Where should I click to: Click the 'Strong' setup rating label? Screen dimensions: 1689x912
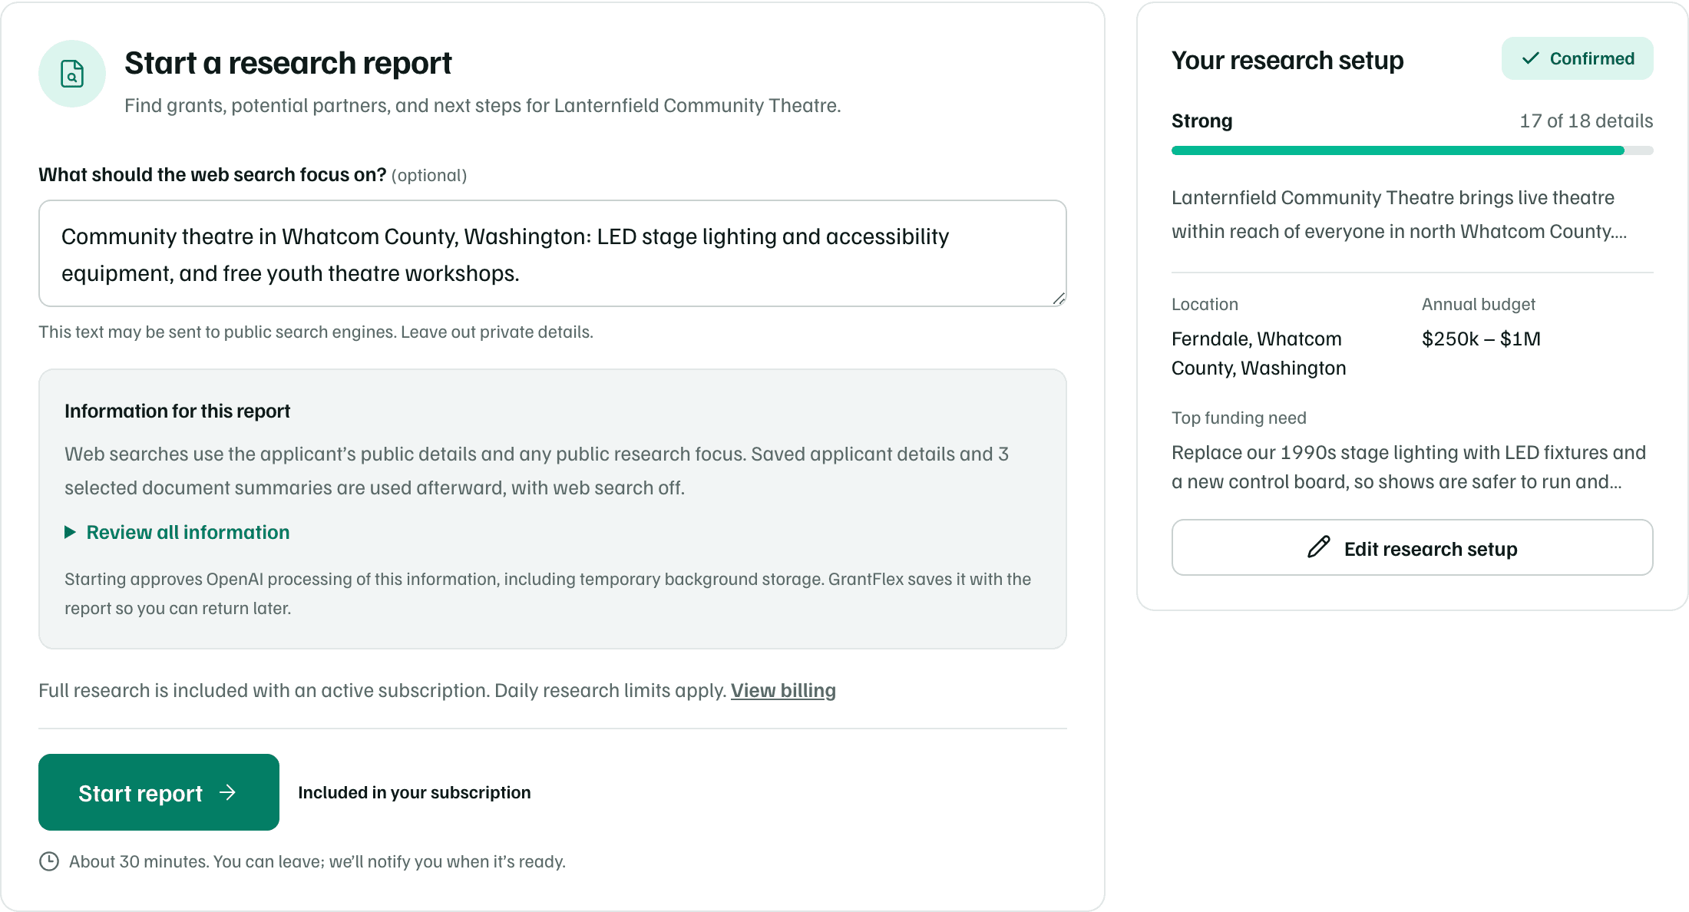1201,121
